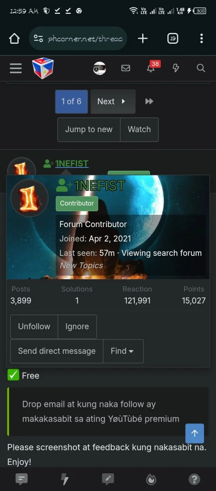The height and width of the screenshot is (491, 216).
Task: Tap the PHCorner cube logo
Action: point(43,68)
